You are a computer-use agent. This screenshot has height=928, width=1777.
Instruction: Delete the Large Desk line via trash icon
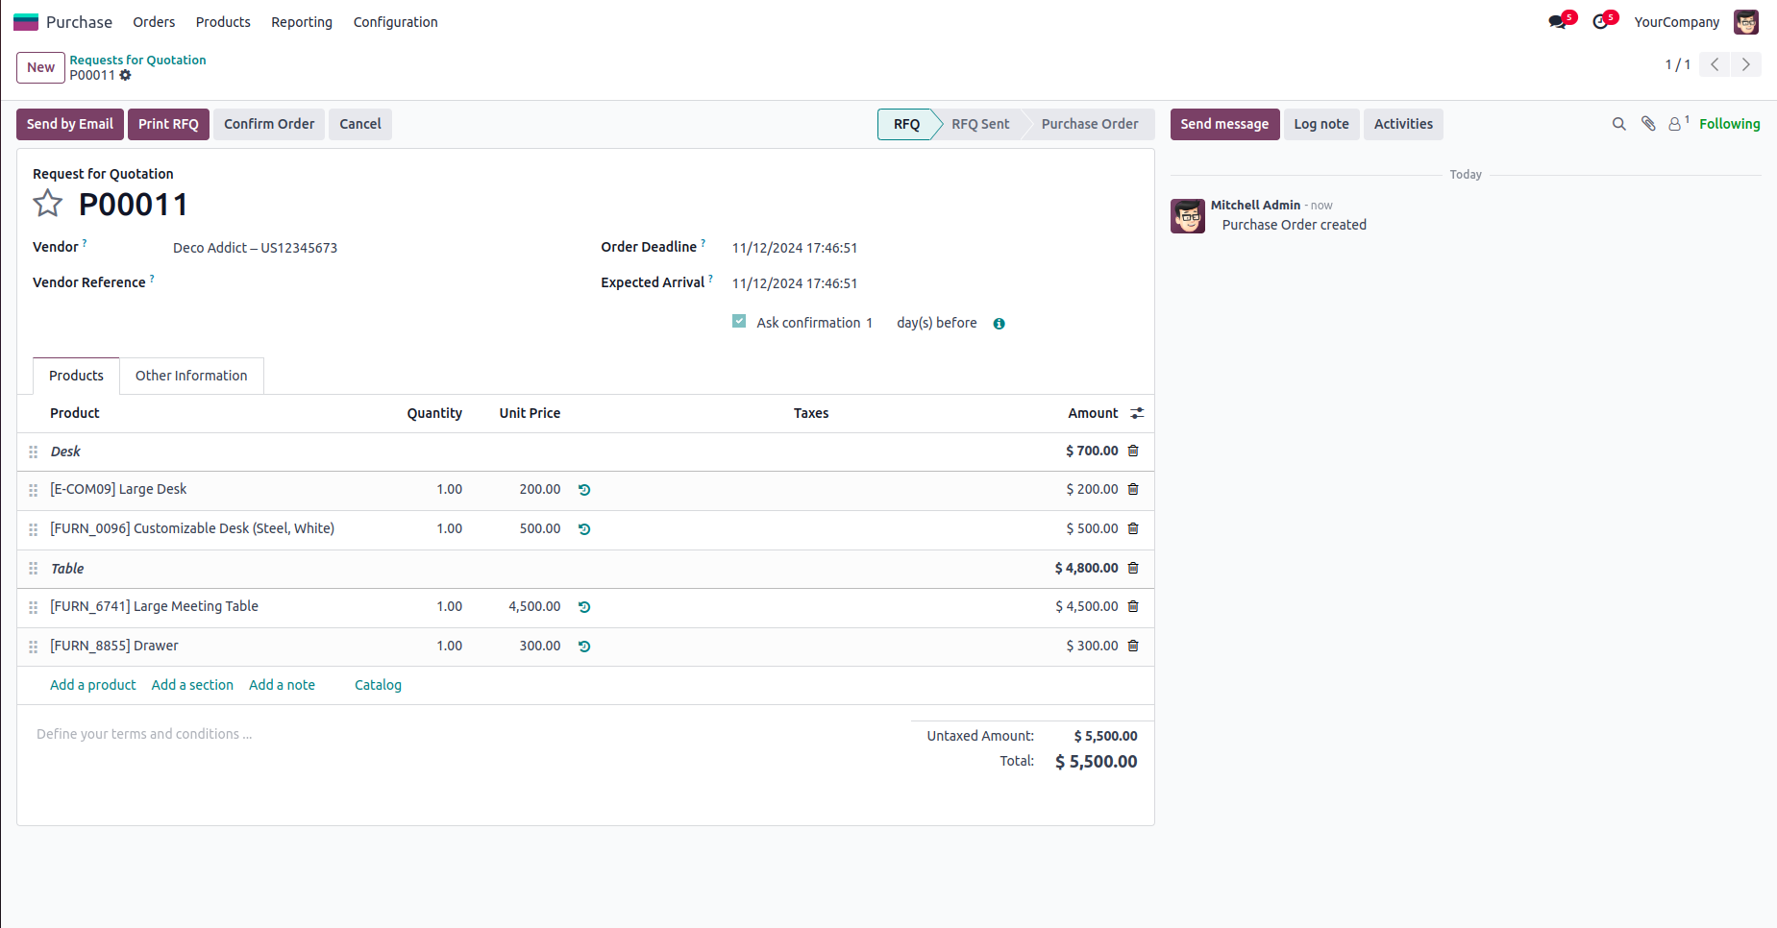coord(1133,490)
